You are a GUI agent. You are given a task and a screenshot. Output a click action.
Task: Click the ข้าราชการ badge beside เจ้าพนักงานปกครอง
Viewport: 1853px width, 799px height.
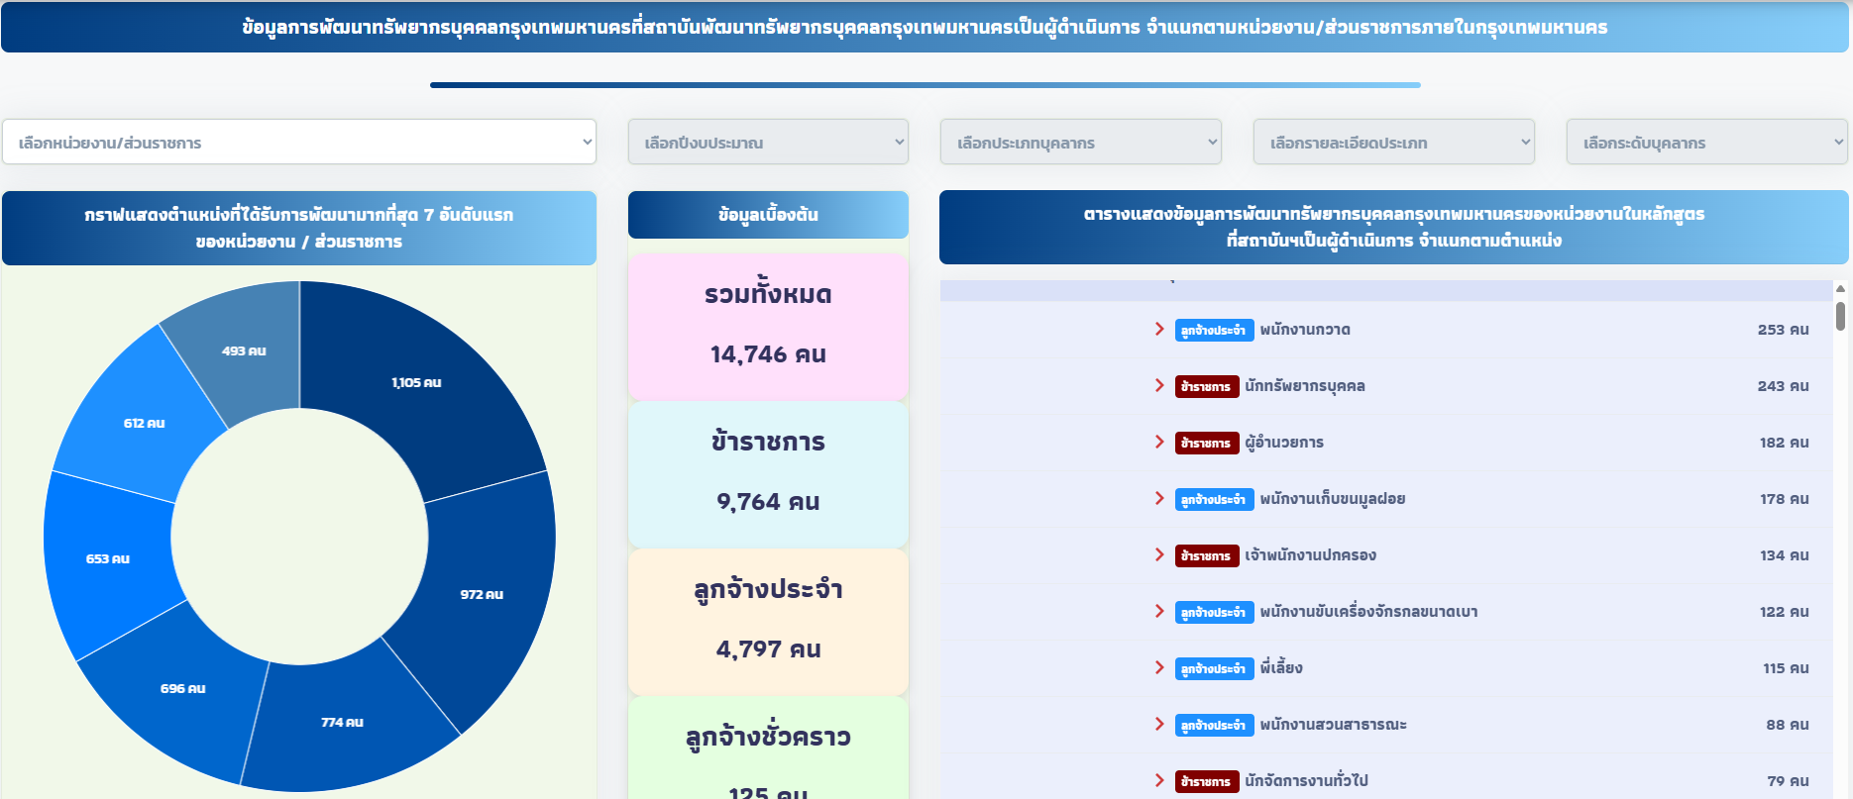click(1207, 555)
